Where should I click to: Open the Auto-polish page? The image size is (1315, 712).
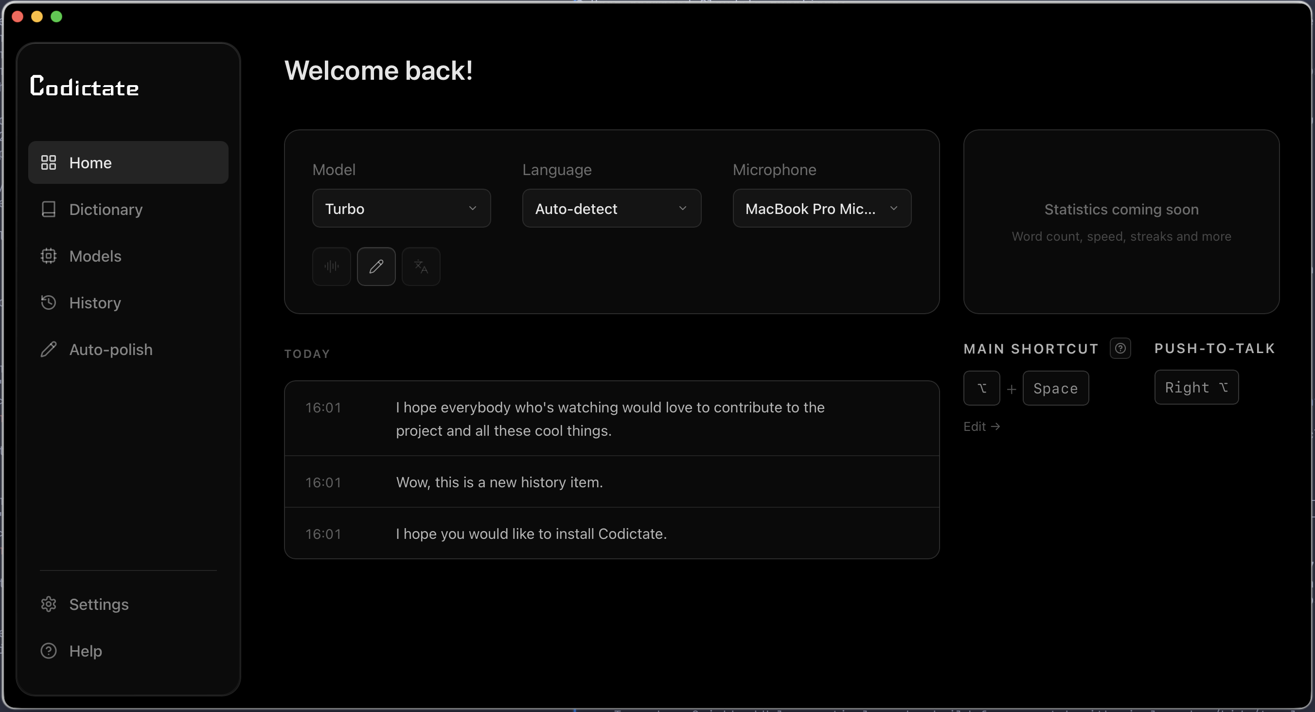[x=128, y=349]
